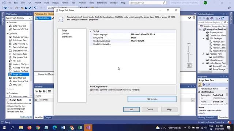Select Send Mail Task in toolbox
The image size is (234, 131).
tap(19, 78)
